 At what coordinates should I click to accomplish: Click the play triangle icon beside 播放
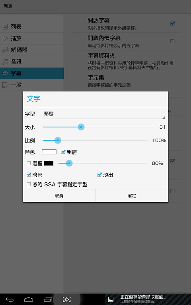tap(5, 38)
